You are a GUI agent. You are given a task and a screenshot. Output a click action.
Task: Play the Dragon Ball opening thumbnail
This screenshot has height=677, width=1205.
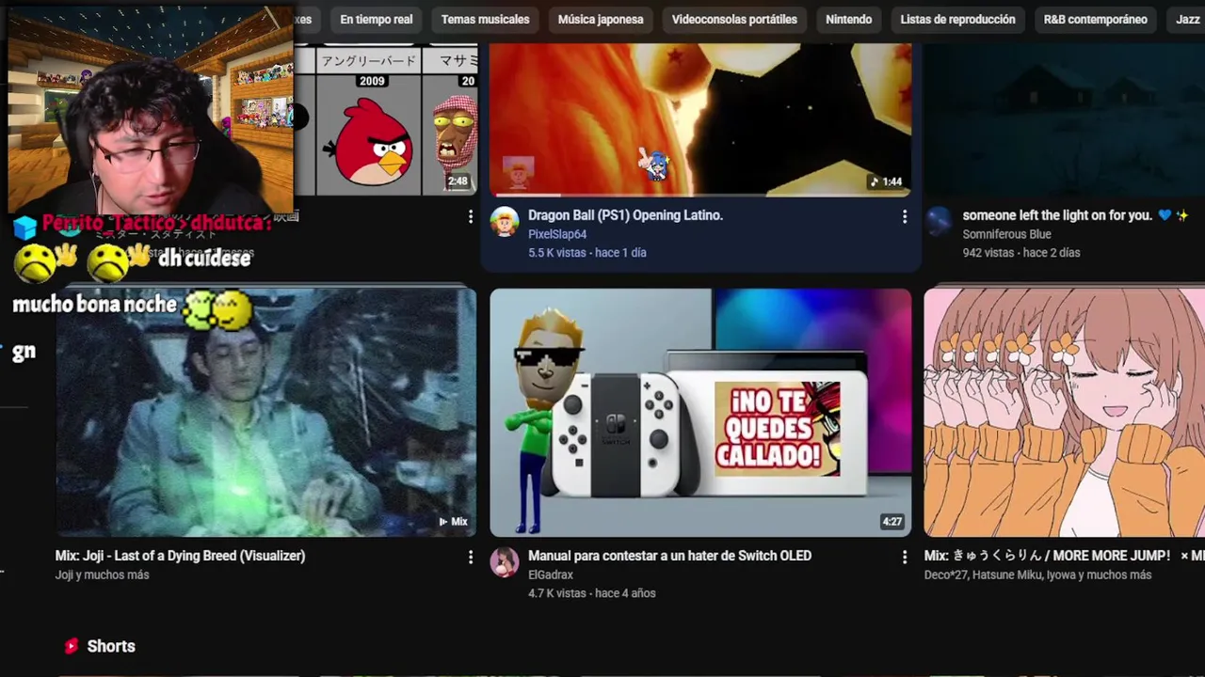(x=700, y=119)
